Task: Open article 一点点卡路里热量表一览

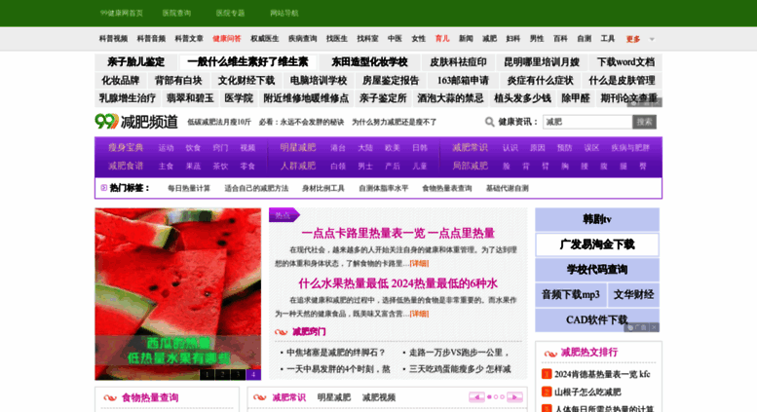Action: click(397, 234)
